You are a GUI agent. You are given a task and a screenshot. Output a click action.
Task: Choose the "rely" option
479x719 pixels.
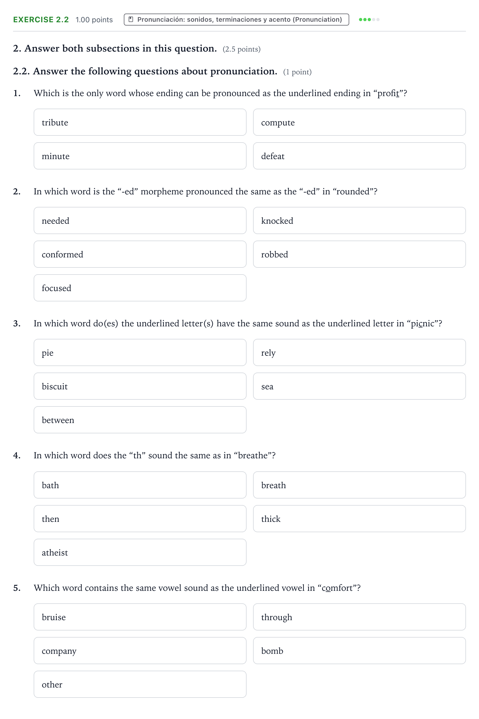[359, 352]
